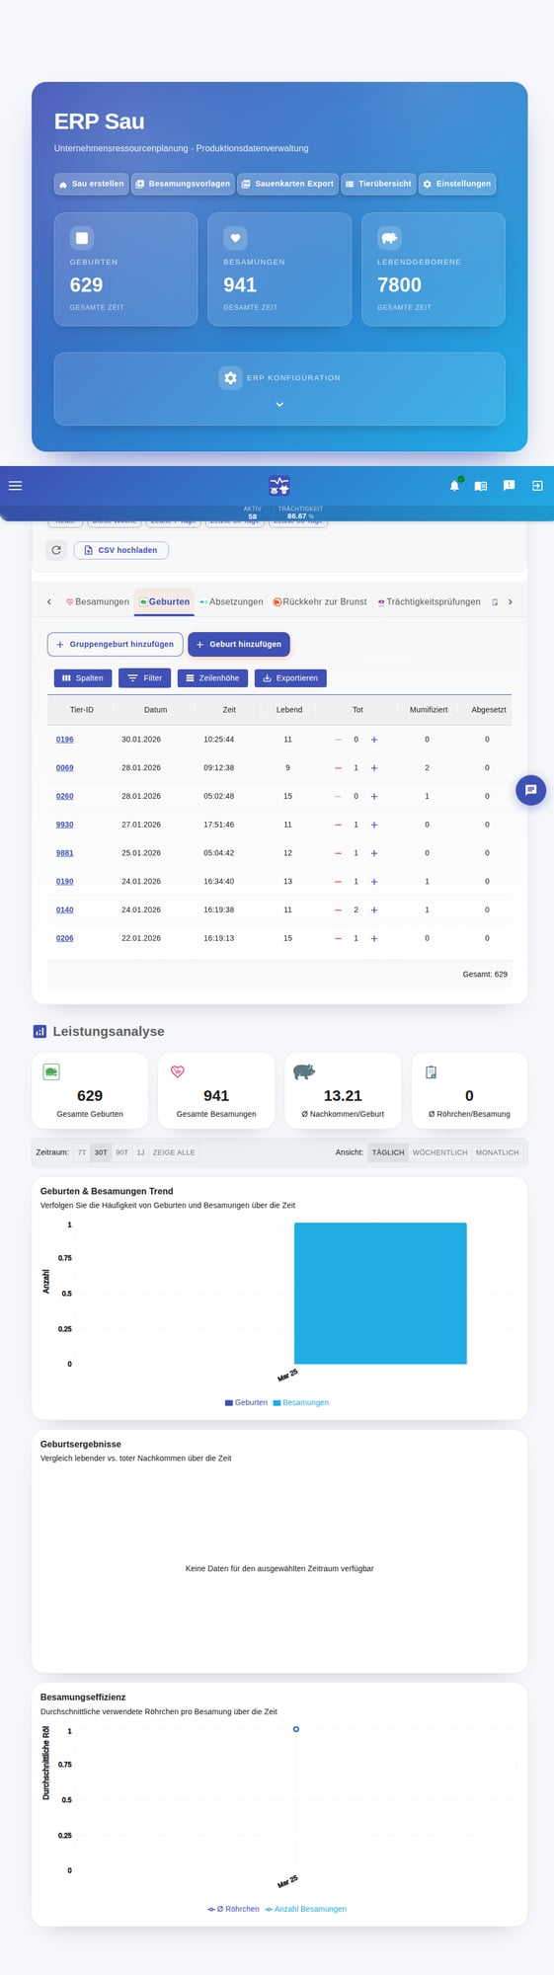Open the hamburger navigation menu

pos(15,486)
